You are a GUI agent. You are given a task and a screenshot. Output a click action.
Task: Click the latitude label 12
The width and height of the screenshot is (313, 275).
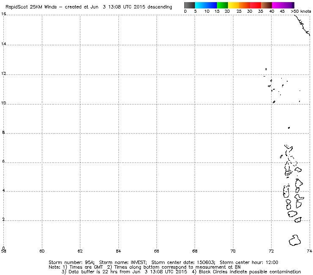click(3, 73)
